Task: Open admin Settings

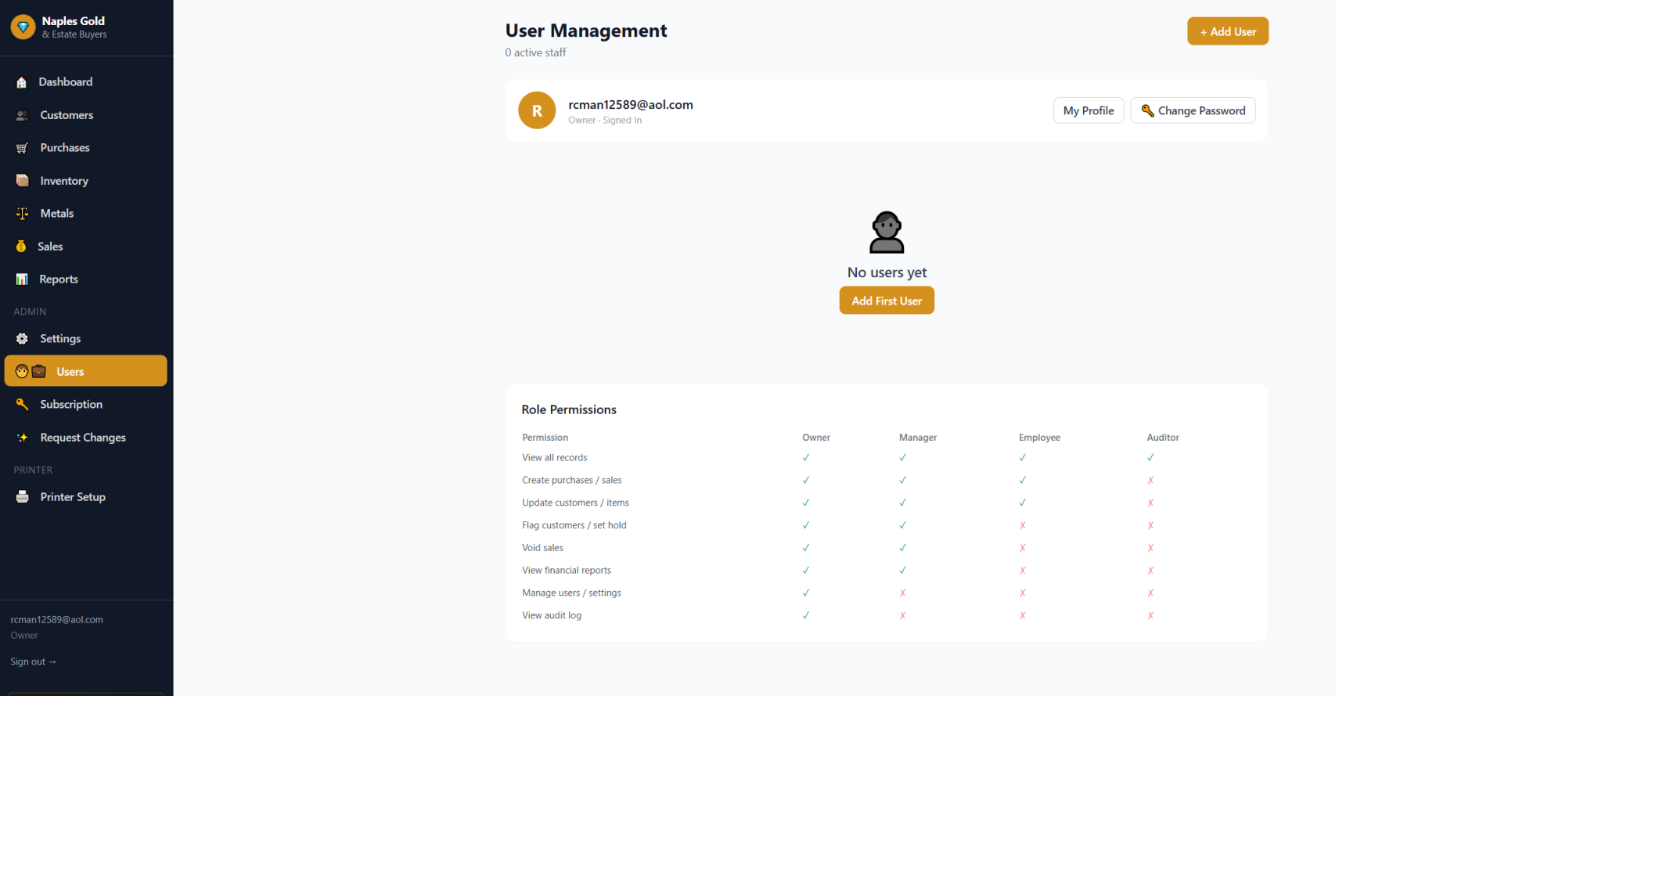Action: 86,339
